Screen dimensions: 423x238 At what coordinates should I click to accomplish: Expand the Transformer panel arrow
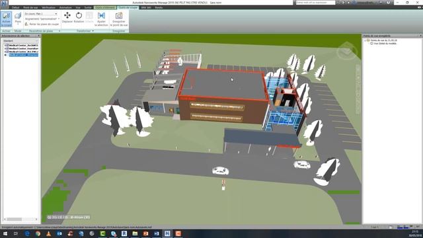pos(93,31)
